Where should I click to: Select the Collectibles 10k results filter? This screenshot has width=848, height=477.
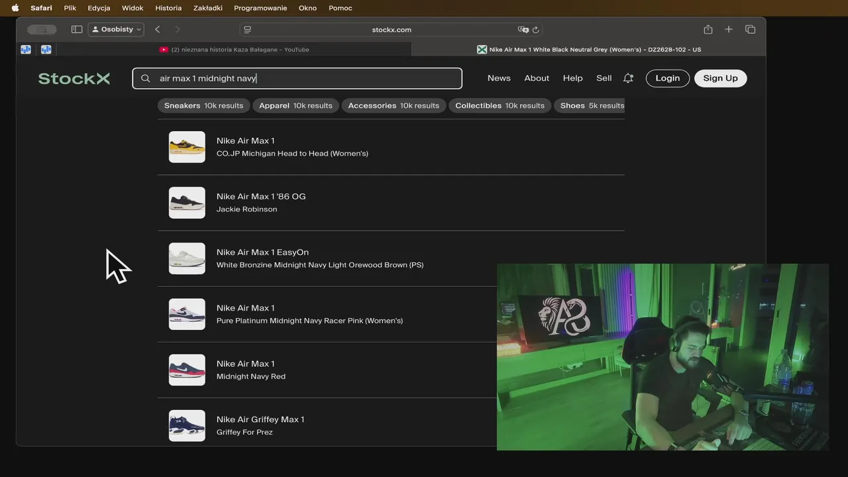click(500, 105)
